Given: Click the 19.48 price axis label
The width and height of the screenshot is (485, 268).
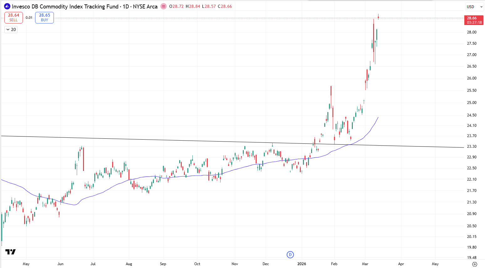Looking at the screenshot, I should click(x=472, y=258).
